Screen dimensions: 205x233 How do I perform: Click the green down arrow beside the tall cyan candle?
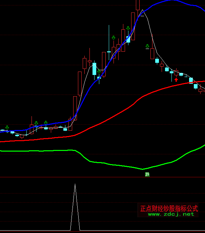99,72
